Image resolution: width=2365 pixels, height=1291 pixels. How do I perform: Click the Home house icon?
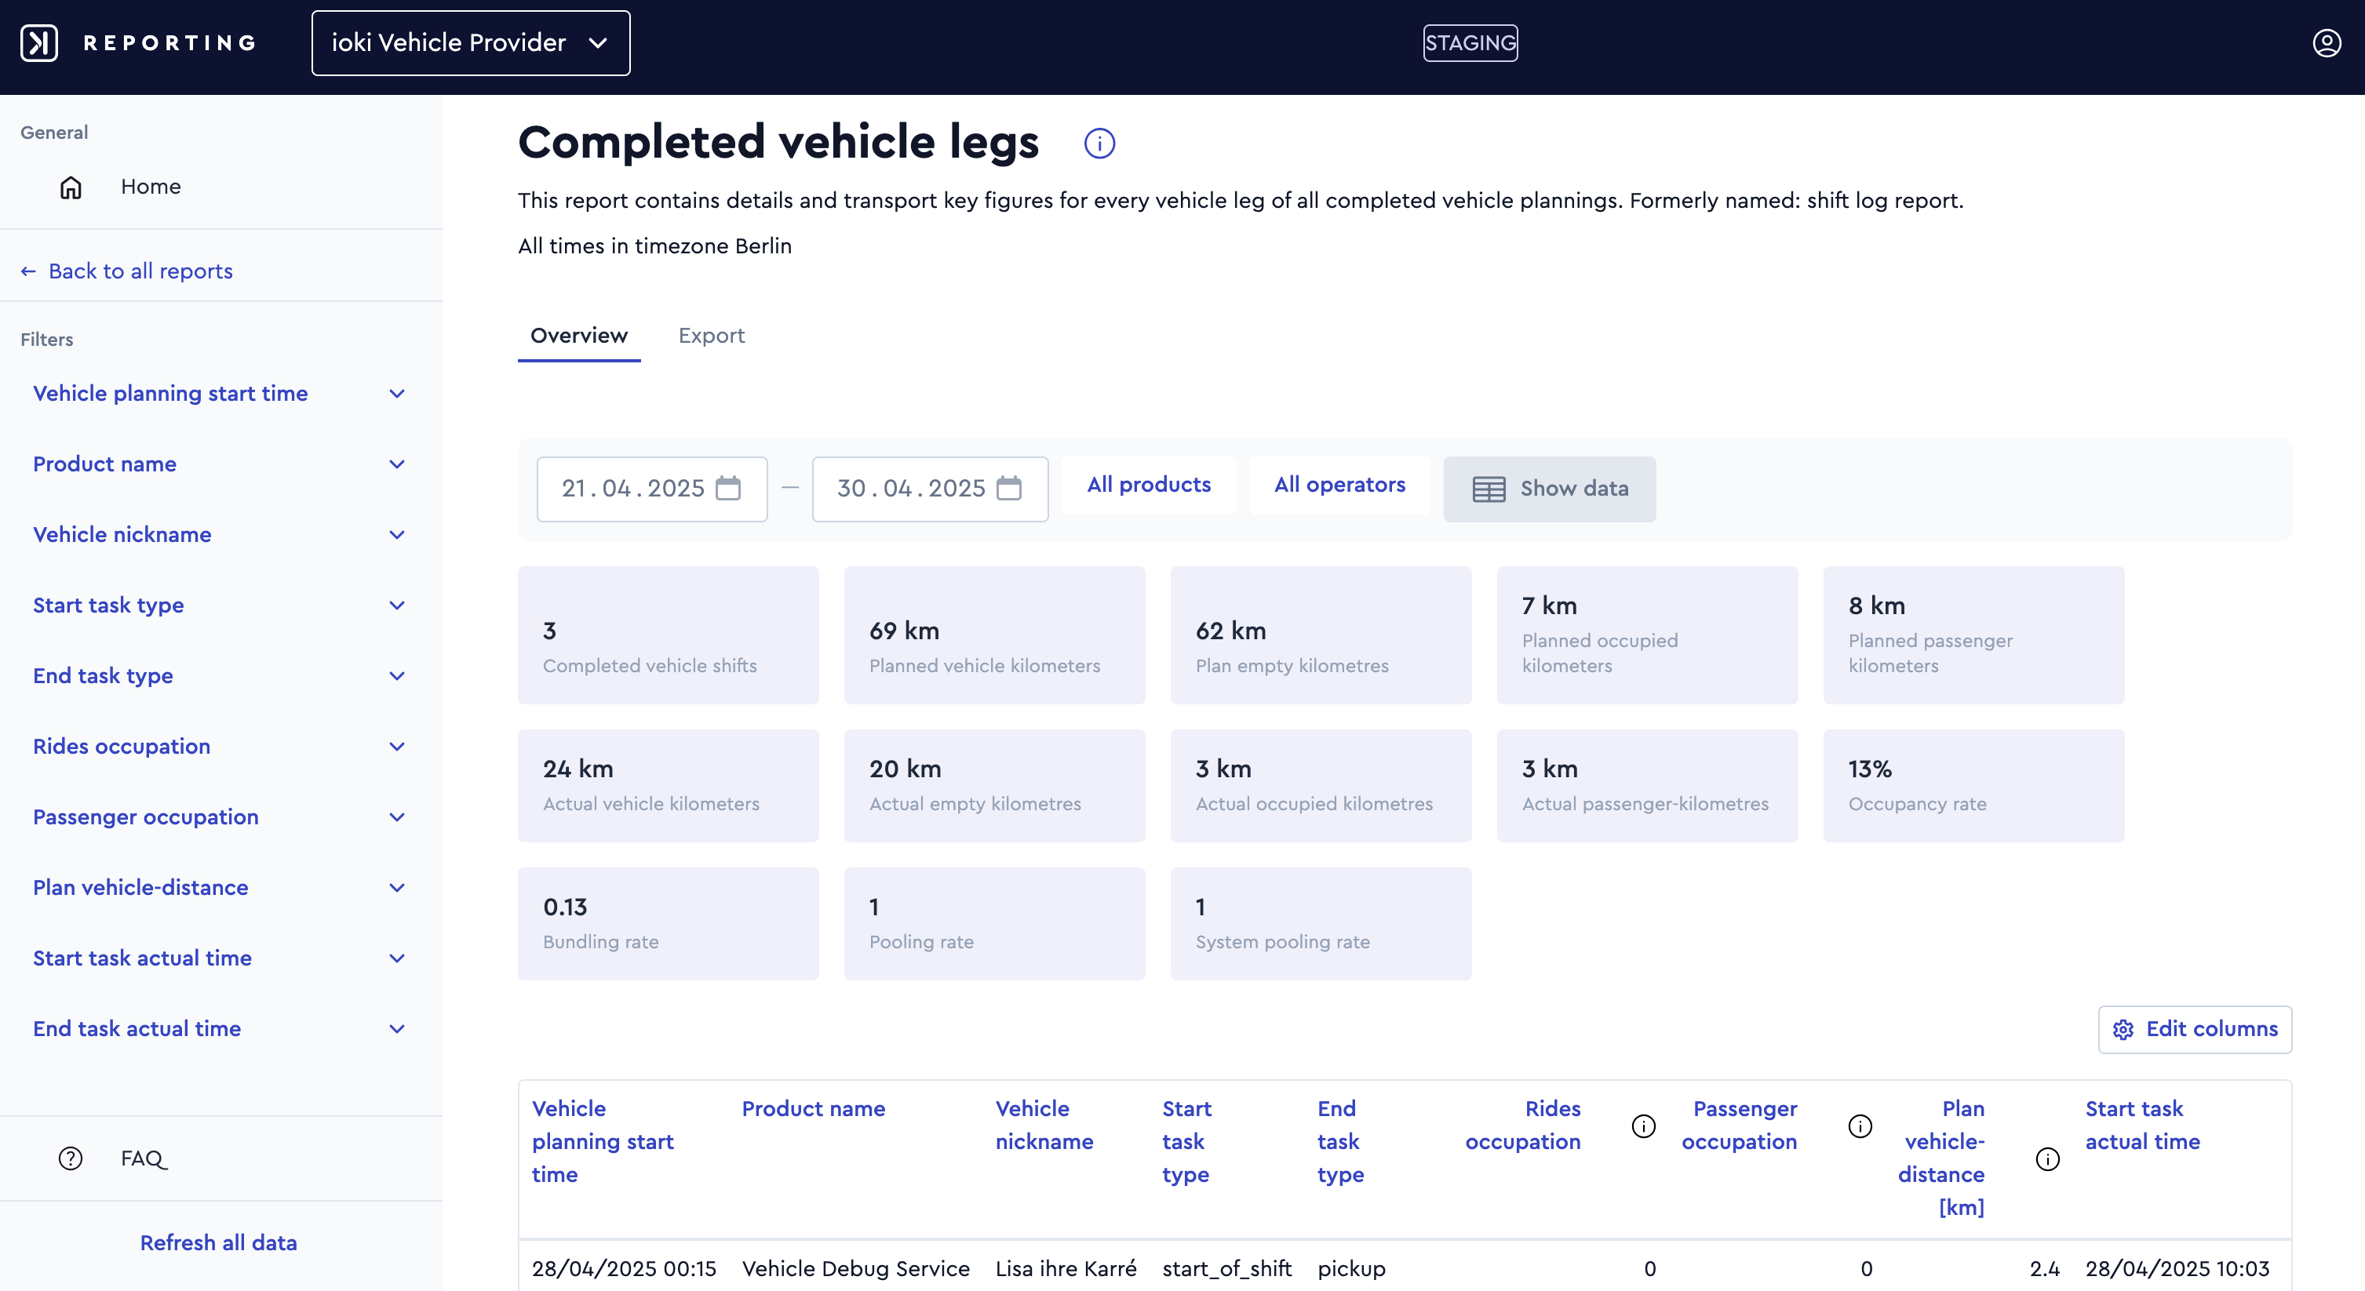tap(71, 187)
